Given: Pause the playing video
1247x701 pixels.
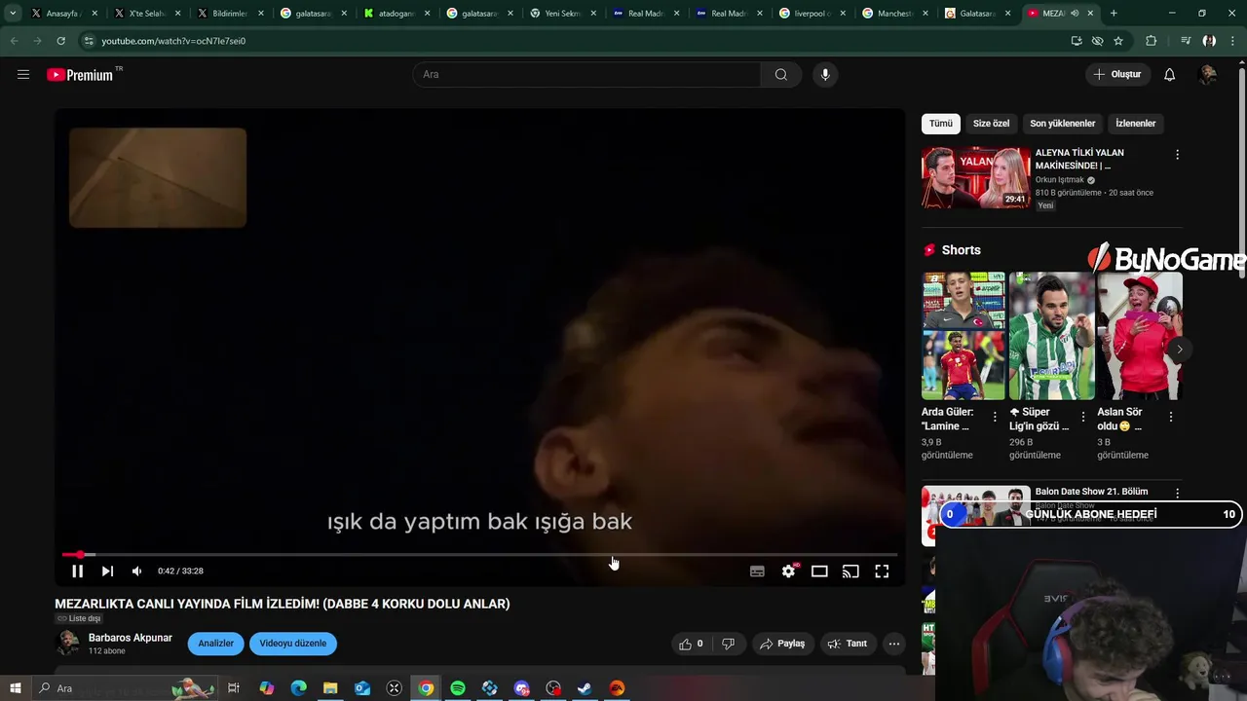Looking at the screenshot, I should click(77, 572).
